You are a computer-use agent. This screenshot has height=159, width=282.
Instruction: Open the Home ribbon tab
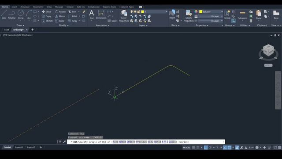5,7
